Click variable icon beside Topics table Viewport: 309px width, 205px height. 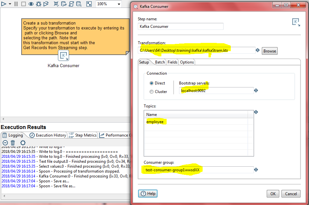coord(256,112)
